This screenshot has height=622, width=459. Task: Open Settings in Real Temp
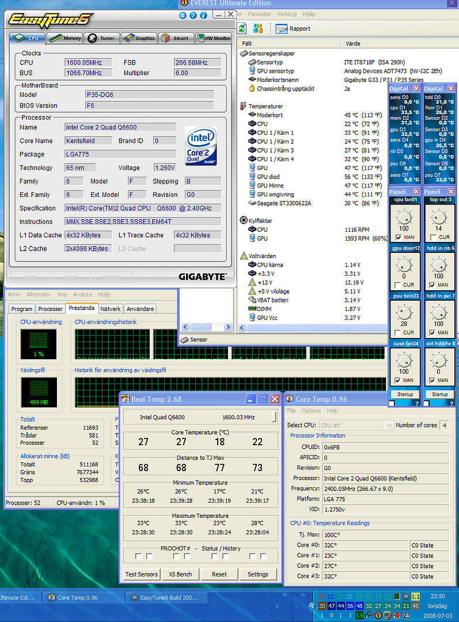[x=258, y=574]
